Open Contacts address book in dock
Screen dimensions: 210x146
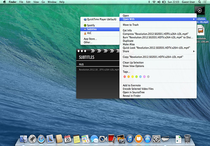click(59, 139)
